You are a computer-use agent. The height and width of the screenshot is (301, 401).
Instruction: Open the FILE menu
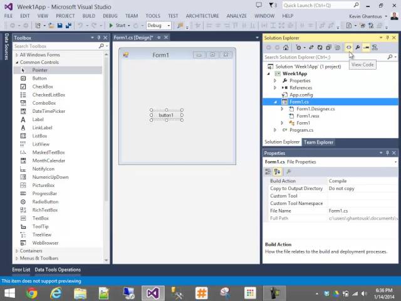point(8,16)
